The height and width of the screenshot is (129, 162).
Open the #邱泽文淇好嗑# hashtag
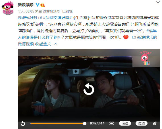point(57,18)
